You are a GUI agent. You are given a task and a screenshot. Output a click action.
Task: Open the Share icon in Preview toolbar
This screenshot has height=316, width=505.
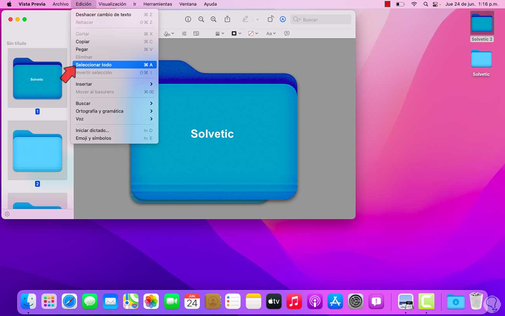click(228, 19)
